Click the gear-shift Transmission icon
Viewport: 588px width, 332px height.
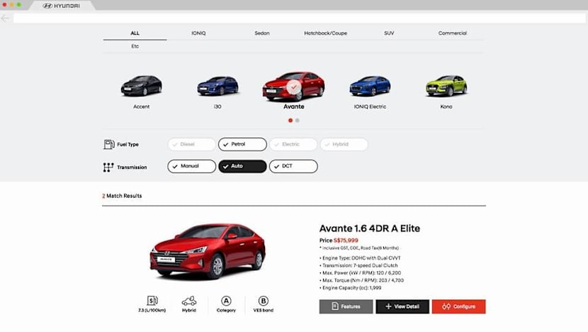[108, 167]
